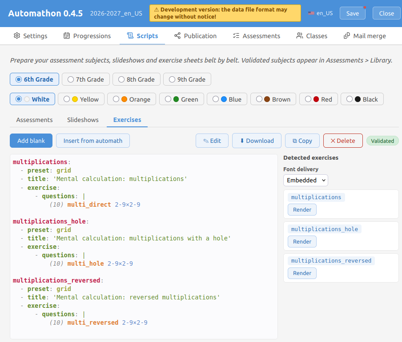Click the Classes people icon
Viewport: 402px width, 342px height.
point(299,35)
